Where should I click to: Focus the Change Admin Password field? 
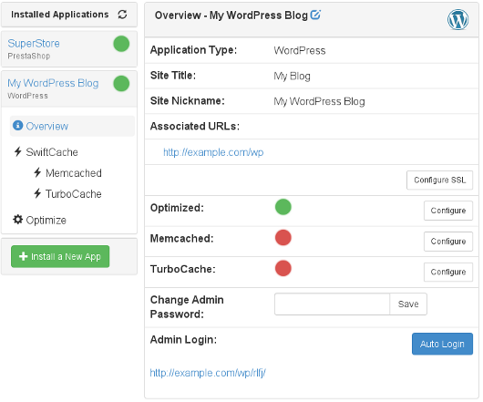(332, 304)
